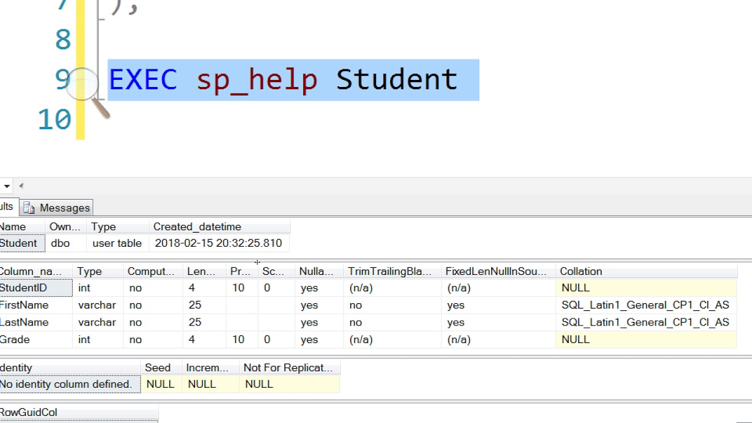Select the Pr... column header
Viewport: 752px width, 423px height.
click(243, 271)
